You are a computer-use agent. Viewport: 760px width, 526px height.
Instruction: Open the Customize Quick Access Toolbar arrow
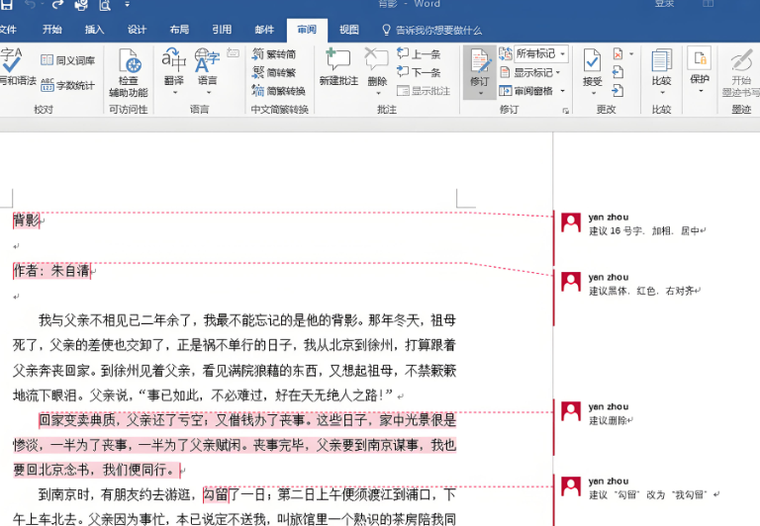[x=127, y=5]
